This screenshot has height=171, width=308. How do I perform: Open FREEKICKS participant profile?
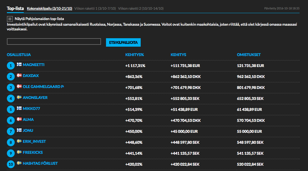(x=33, y=153)
